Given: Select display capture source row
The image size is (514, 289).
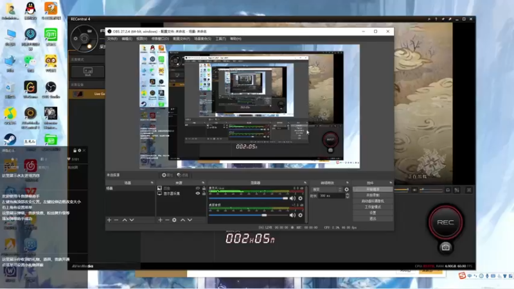Looking at the screenshot, I should [x=181, y=193].
